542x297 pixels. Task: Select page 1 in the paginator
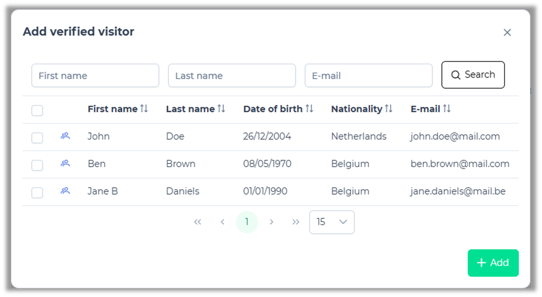point(247,222)
